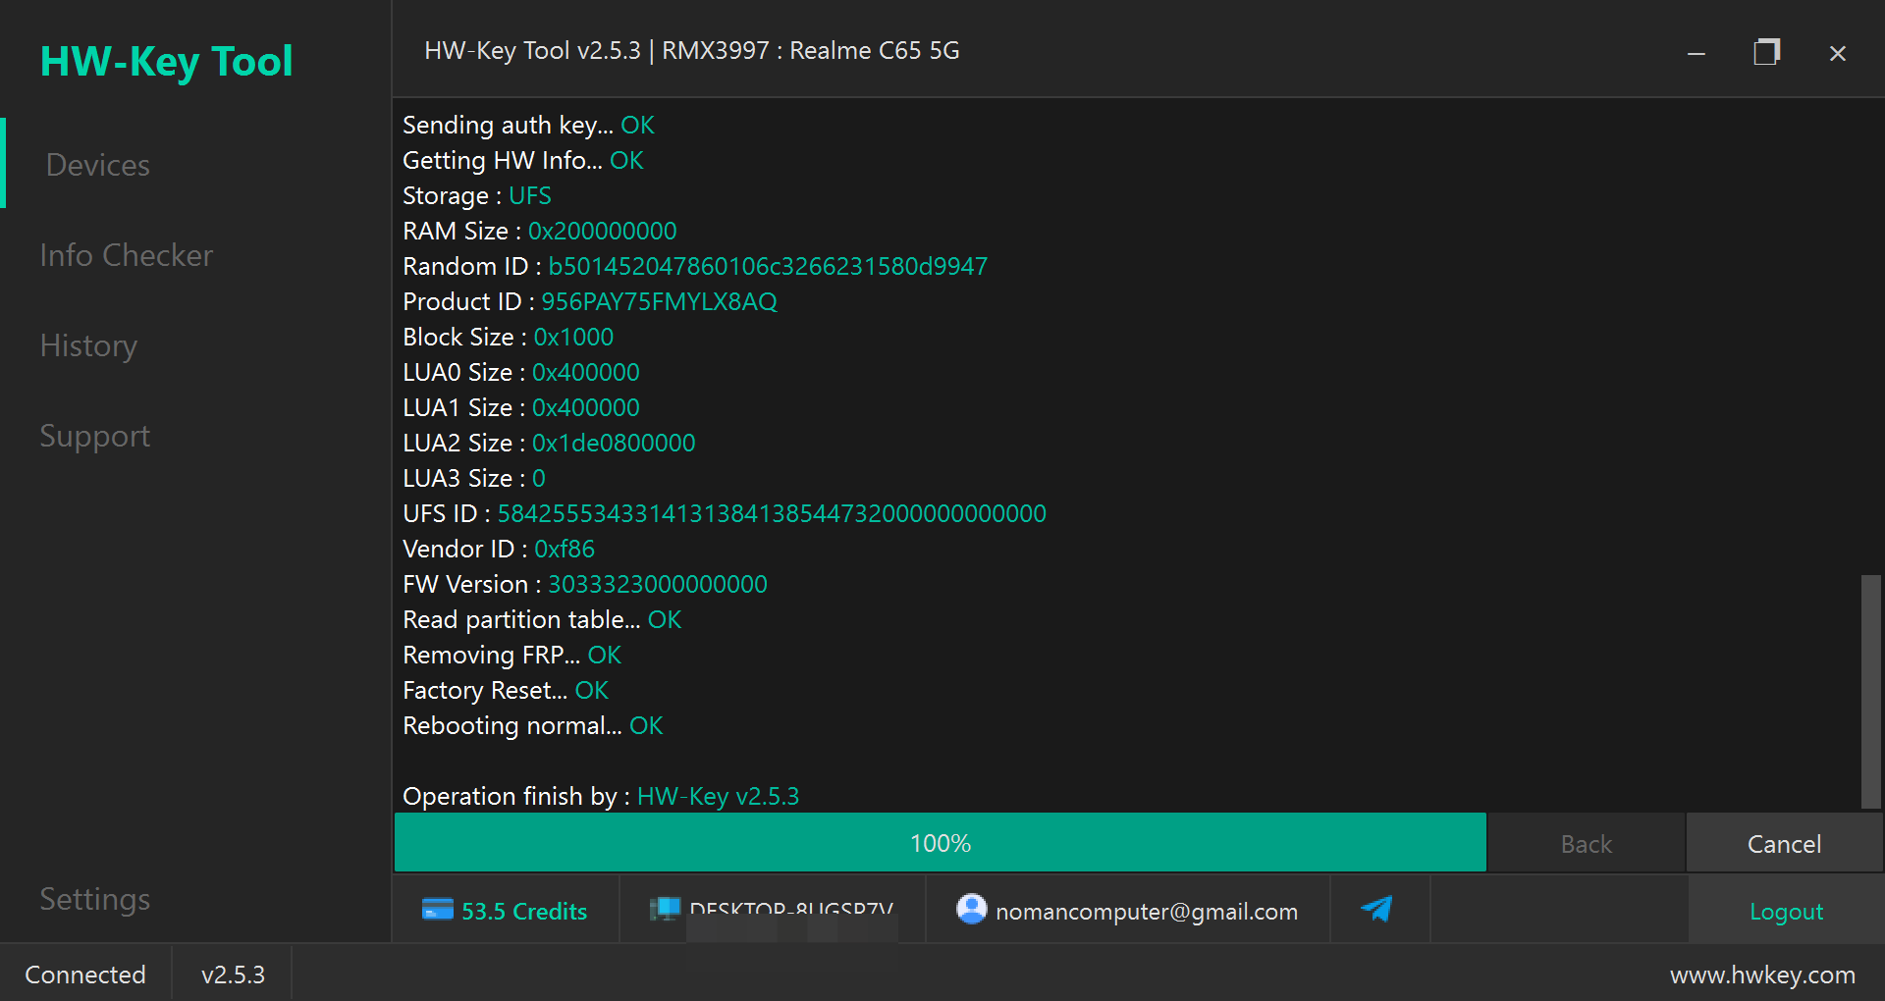Viewport: 1885px width, 1001px height.
Task: Open the Telegram icon in the bottom bar
Action: [x=1376, y=910]
